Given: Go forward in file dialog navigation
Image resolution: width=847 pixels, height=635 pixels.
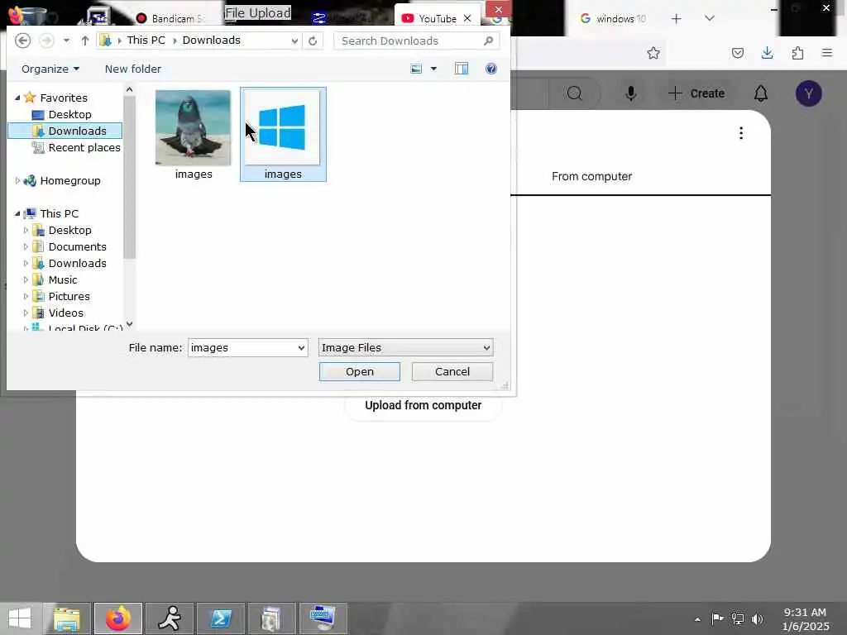Looking at the screenshot, I should pos(47,41).
